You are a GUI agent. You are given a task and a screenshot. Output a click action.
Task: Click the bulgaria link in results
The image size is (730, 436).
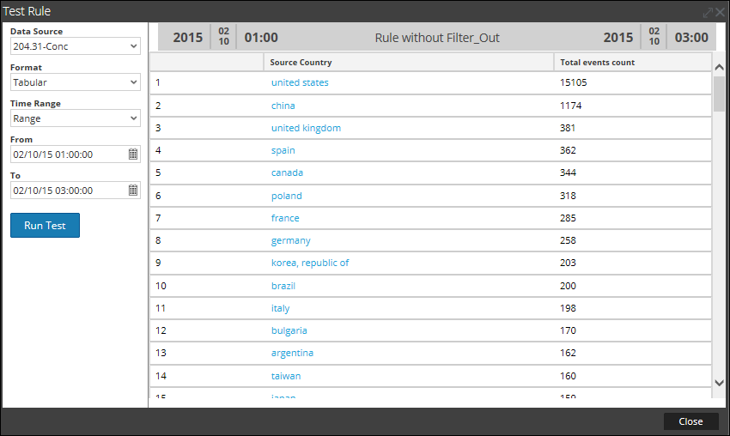(x=289, y=330)
